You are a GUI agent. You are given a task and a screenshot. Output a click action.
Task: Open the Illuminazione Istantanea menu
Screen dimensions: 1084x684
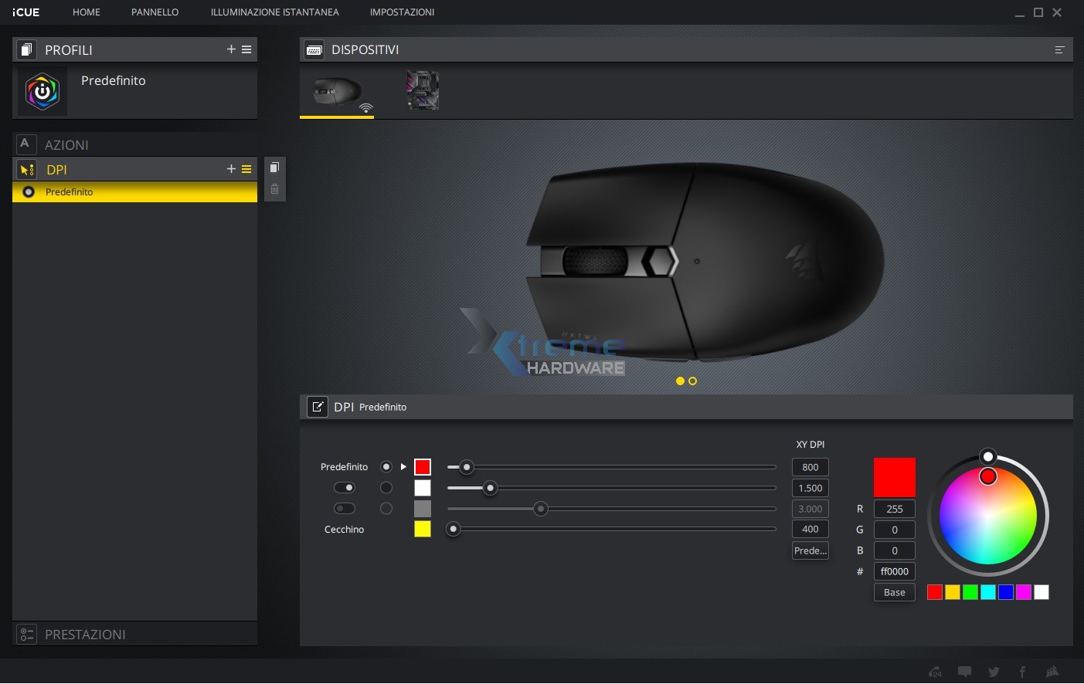coord(274,12)
